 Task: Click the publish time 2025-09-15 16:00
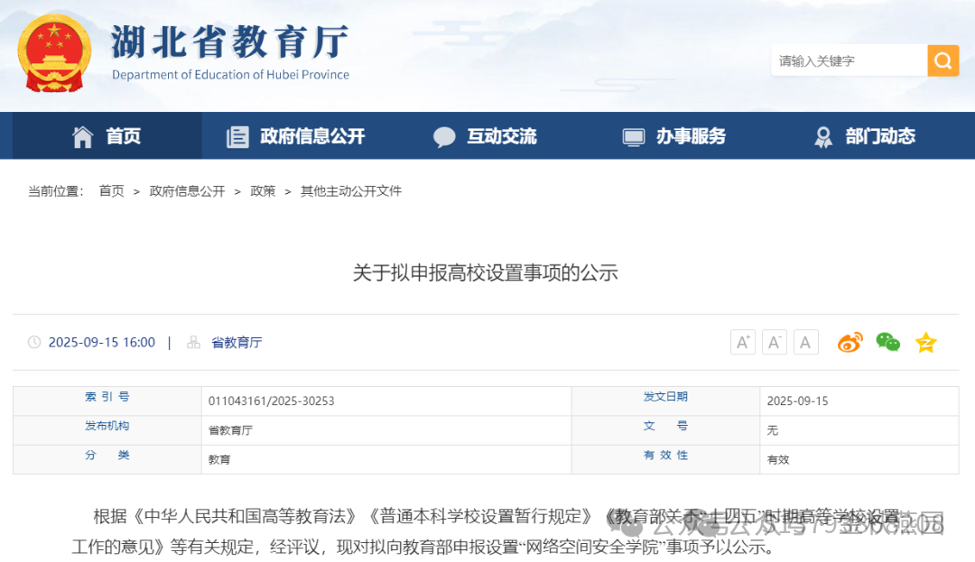coord(102,342)
